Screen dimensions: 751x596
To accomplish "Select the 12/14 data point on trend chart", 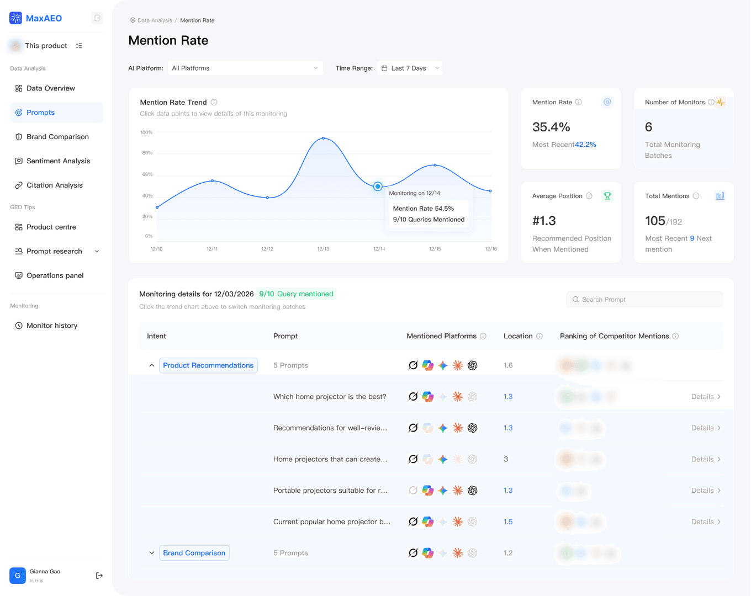I will click(x=378, y=187).
